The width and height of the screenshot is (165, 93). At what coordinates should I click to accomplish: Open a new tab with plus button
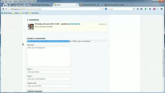tap(131, 5)
